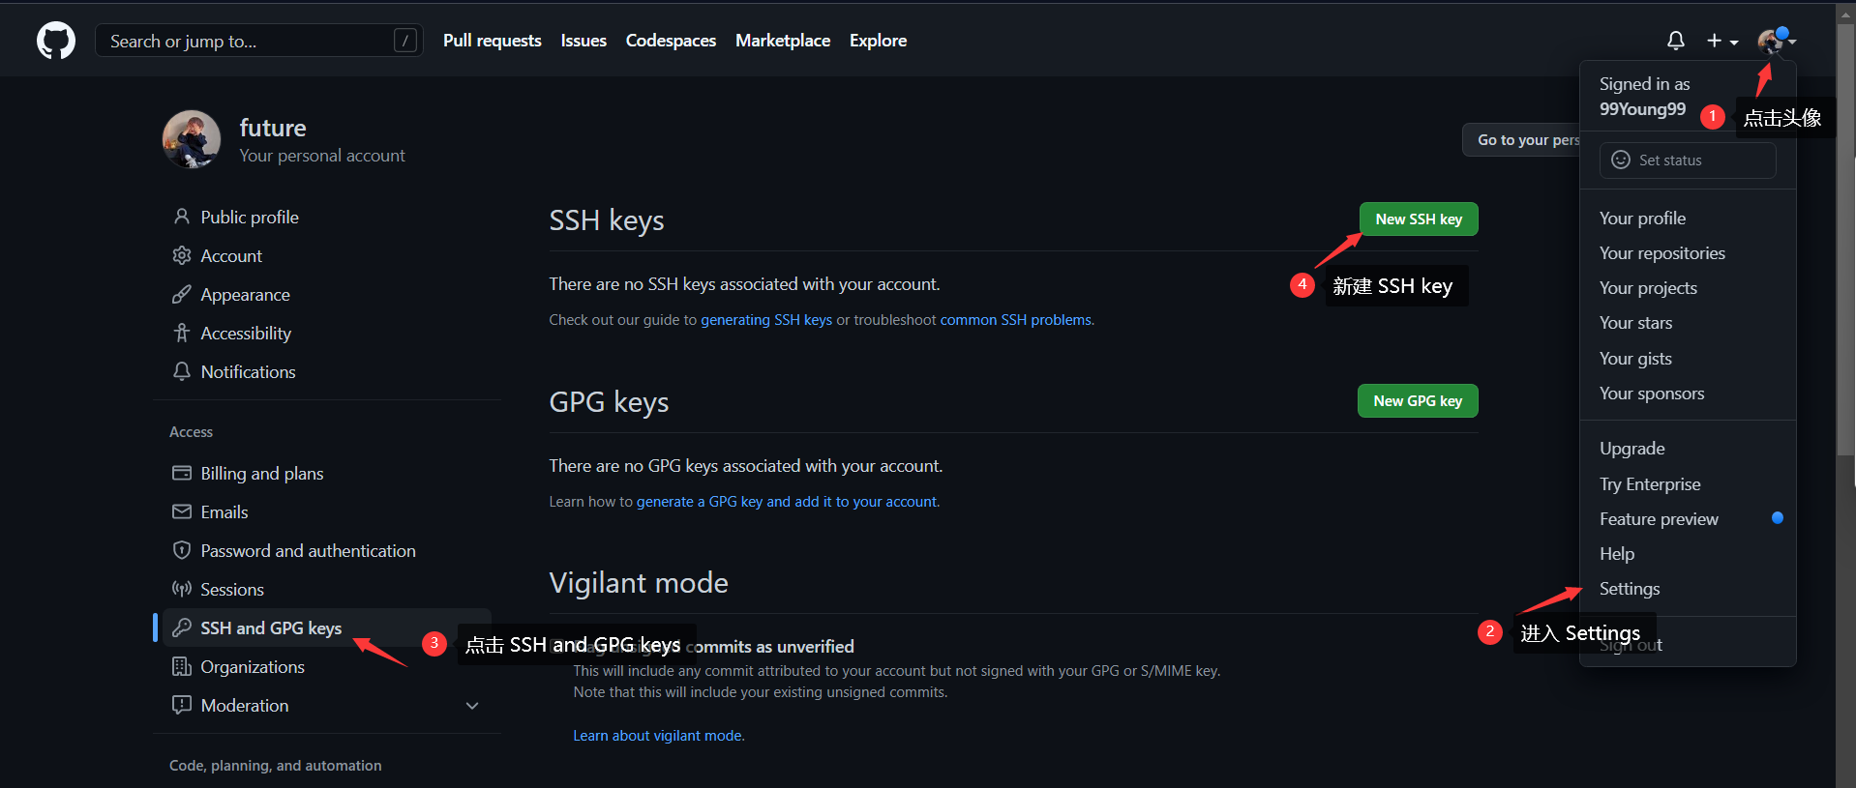Open generate a GPG key link
Image resolution: width=1856 pixels, height=788 pixels.
tap(787, 502)
